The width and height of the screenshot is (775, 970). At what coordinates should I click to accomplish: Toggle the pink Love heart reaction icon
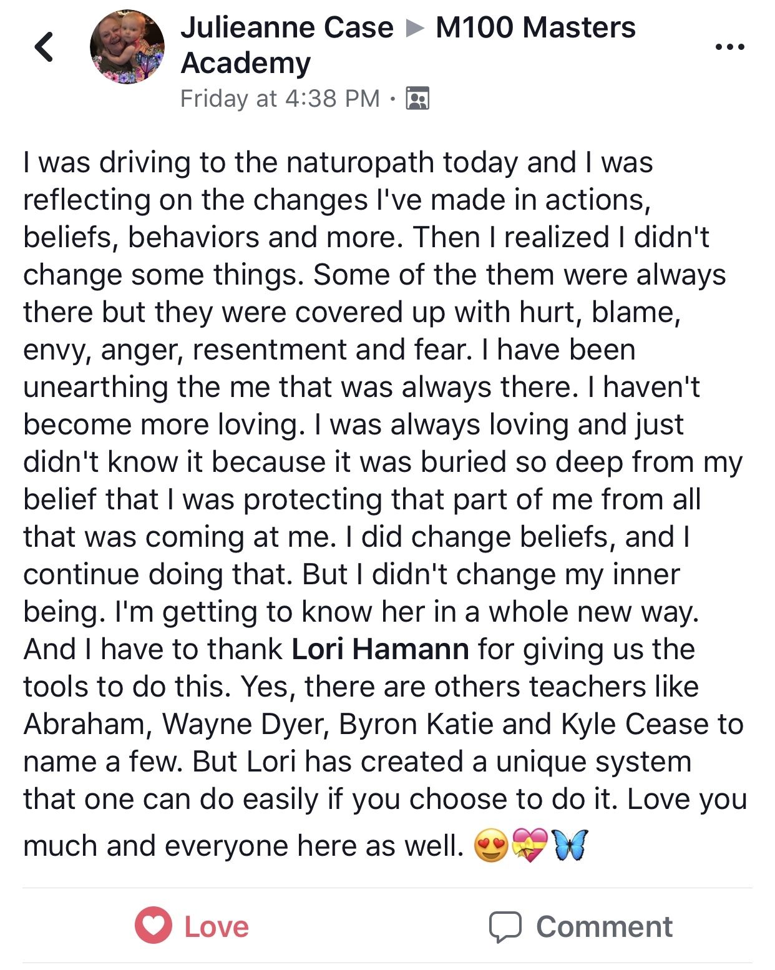coord(154,926)
